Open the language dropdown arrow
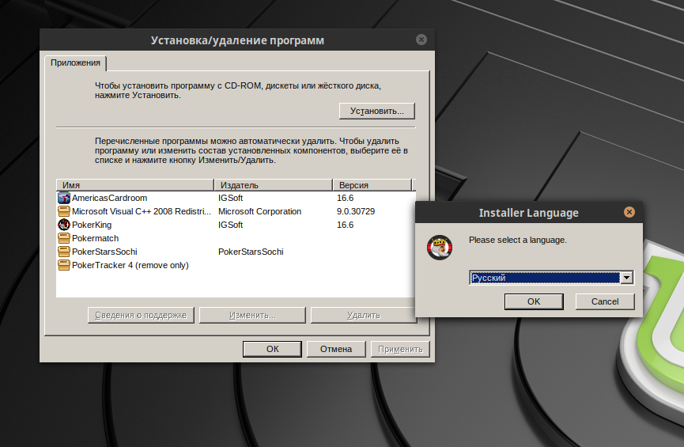Image resolution: width=684 pixels, height=447 pixels. click(627, 278)
